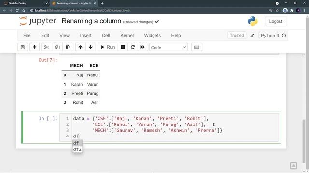Run the selected cell
309x173 pixels.
(108, 47)
